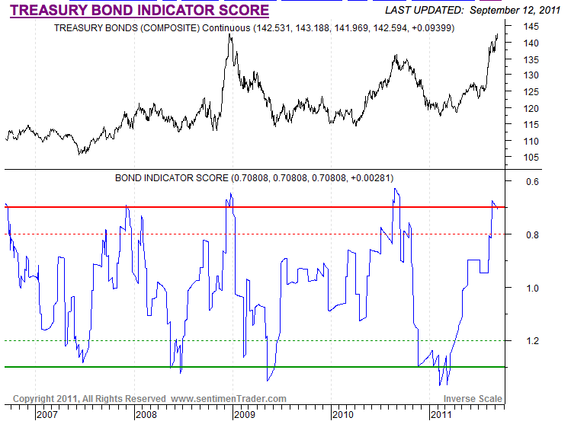Select the 2011 year label on the time axis
This screenshot has height=421, width=571.
[441, 415]
